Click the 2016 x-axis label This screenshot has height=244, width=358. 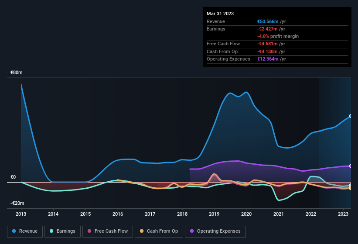pos(118,214)
